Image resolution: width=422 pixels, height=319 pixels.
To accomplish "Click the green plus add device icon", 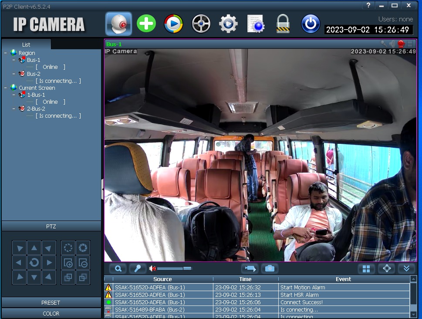I will pyautogui.click(x=146, y=24).
